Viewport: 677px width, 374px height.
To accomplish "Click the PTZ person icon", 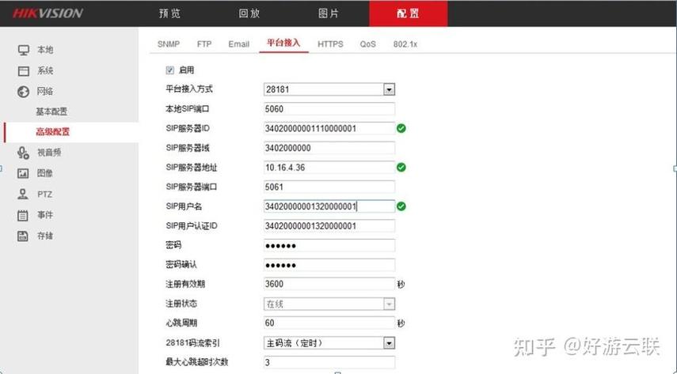I will point(23,195).
